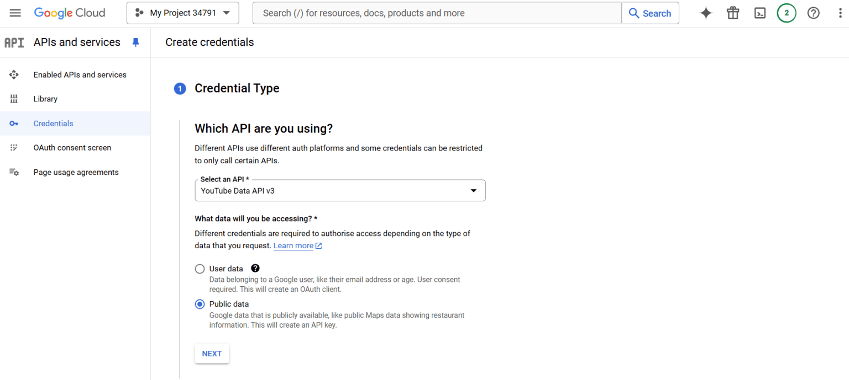Image resolution: width=849 pixels, height=380 pixels.
Task: Open the My Project 34791 project picker
Action: [183, 13]
